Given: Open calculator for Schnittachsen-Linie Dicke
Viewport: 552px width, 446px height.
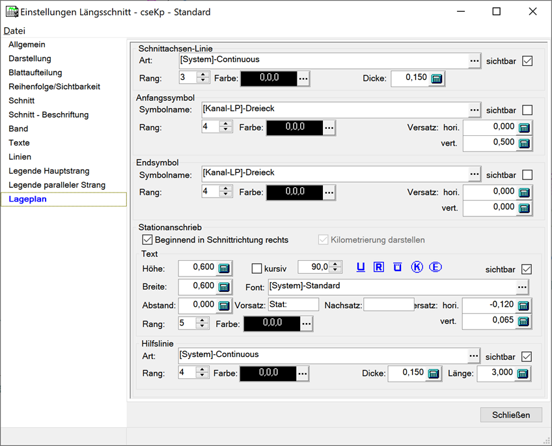Looking at the screenshot, I should pos(437,79).
